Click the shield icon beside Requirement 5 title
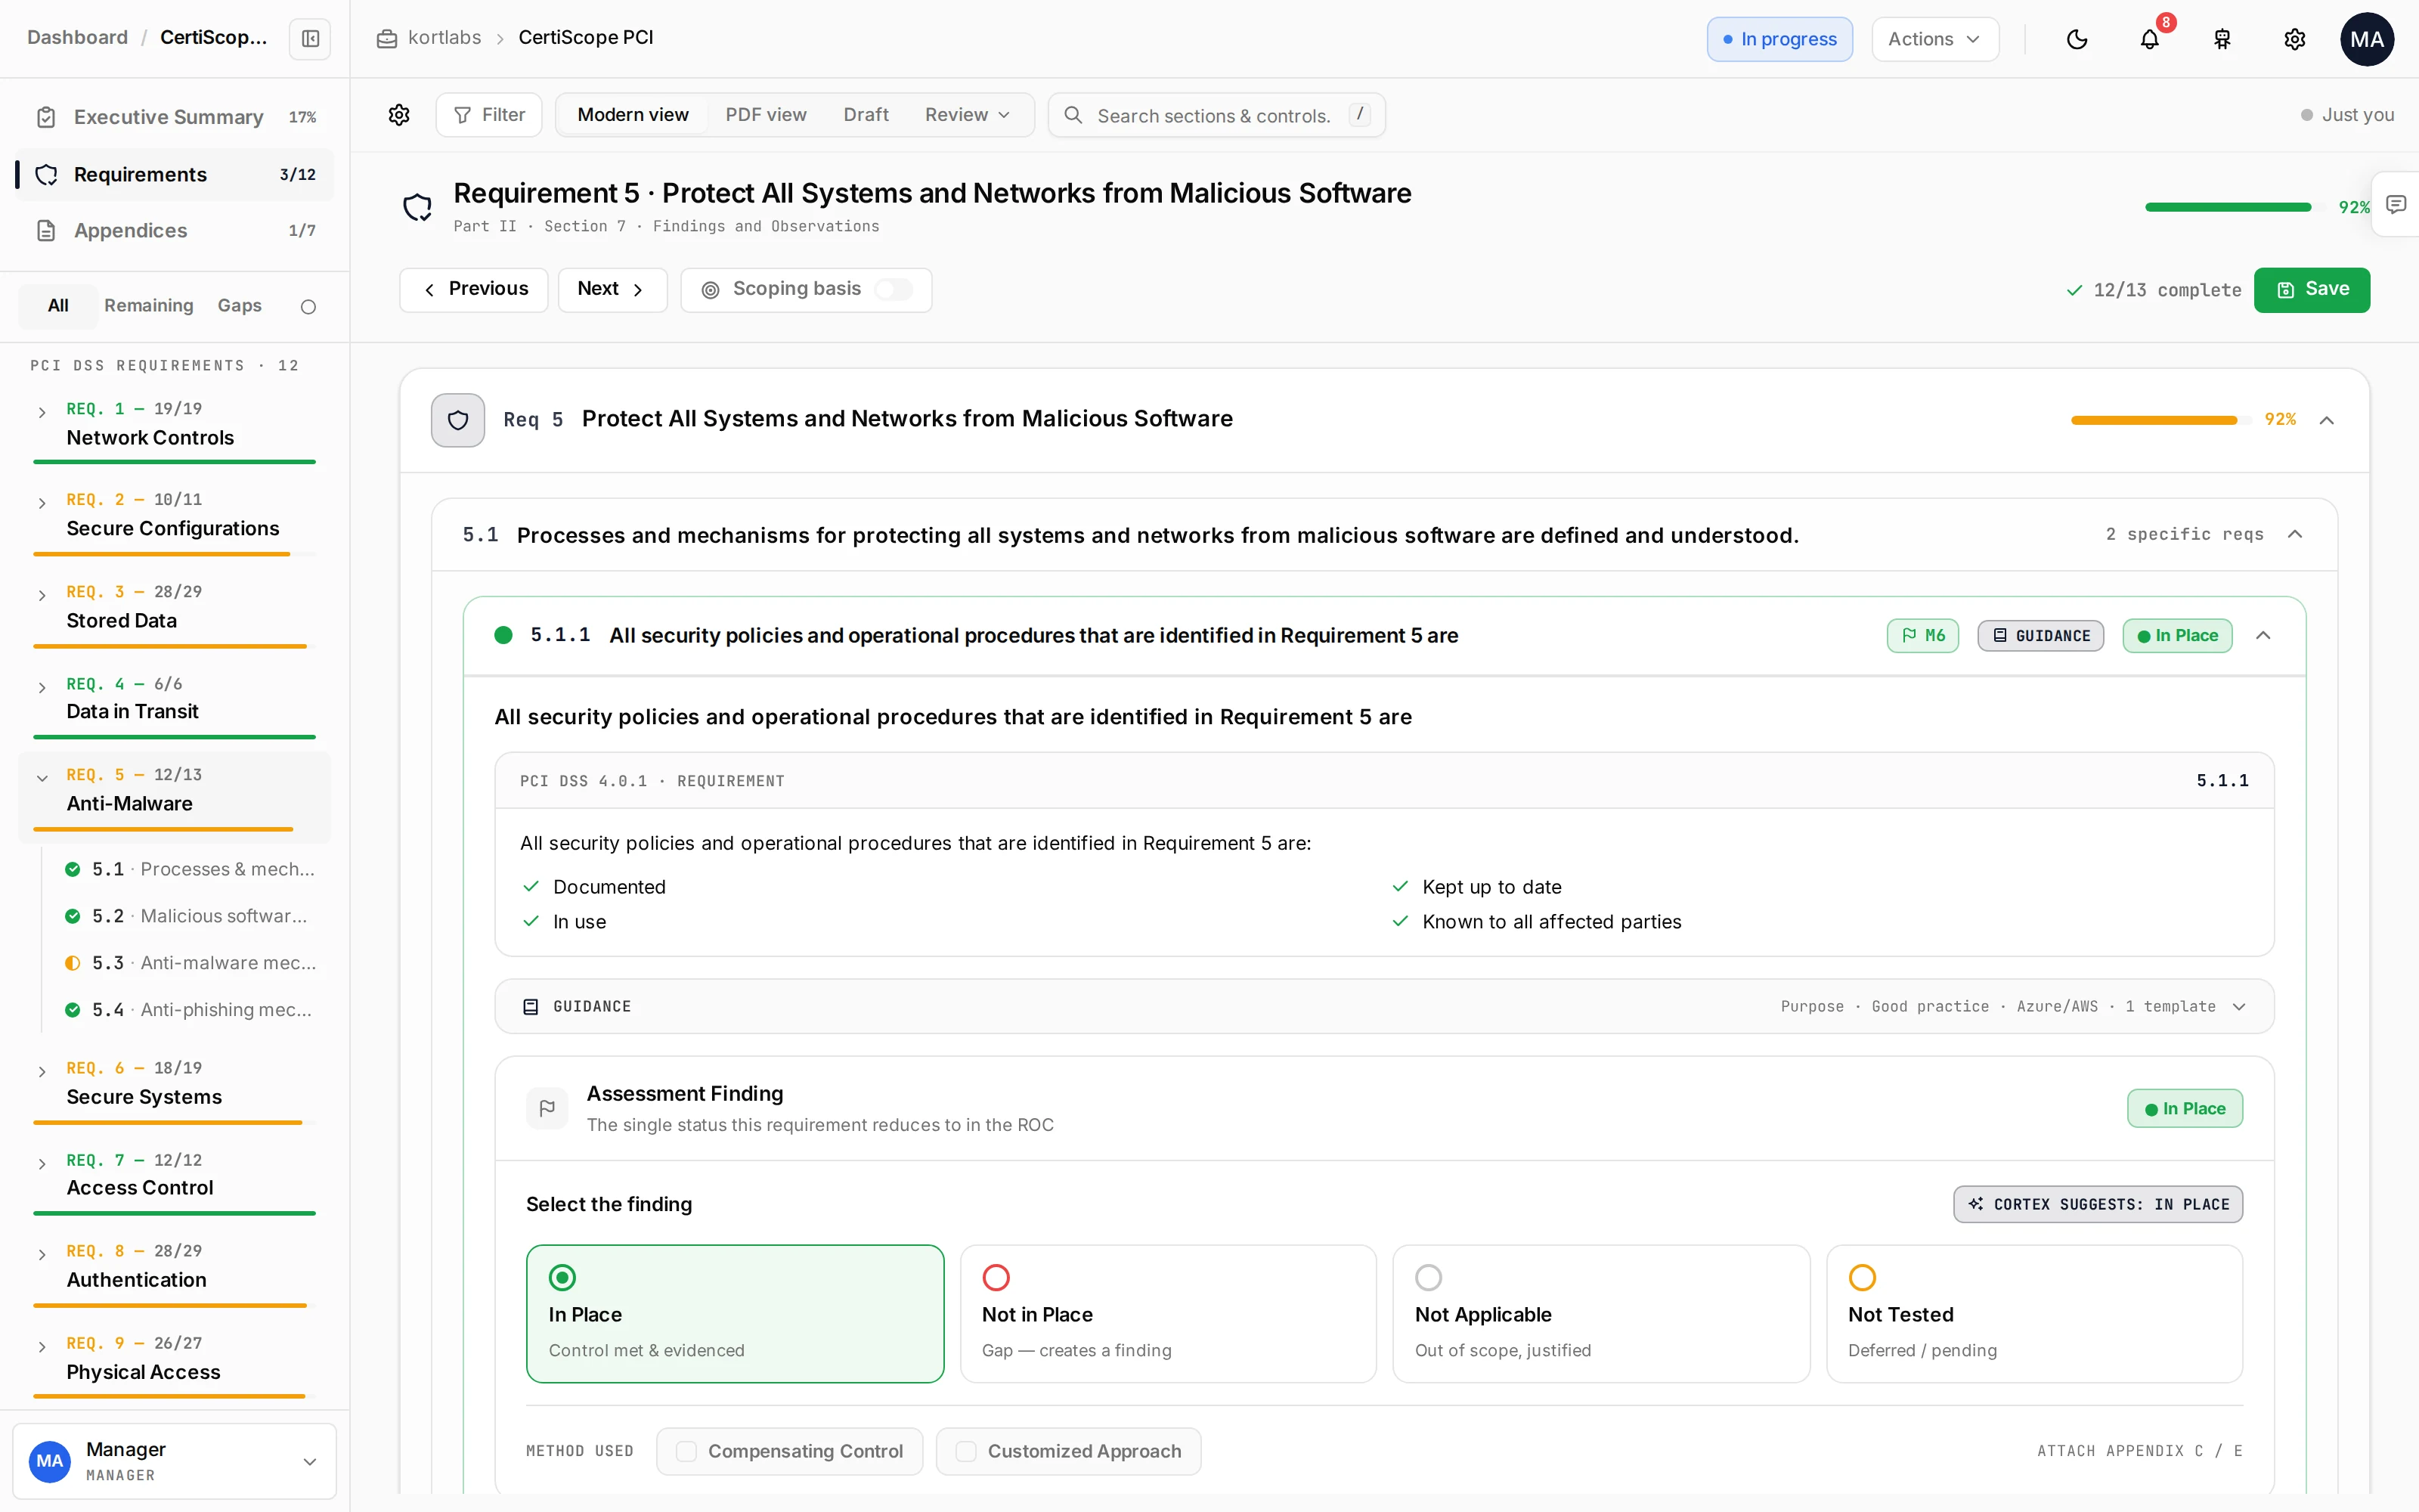The height and width of the screenshot is (1512, 2419). point(417,207)
